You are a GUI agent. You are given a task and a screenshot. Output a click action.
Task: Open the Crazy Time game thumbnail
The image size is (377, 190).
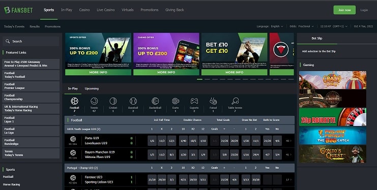pos(333,80)
